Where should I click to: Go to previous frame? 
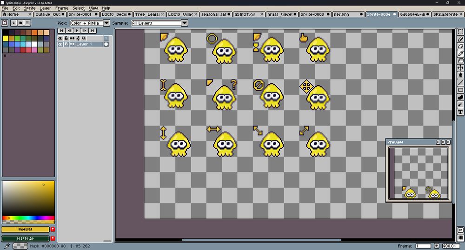pos(69,31)
